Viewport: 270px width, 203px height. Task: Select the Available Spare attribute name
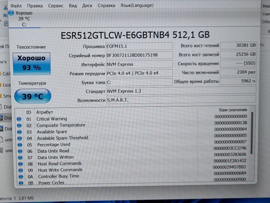click(x=52, y=132)
